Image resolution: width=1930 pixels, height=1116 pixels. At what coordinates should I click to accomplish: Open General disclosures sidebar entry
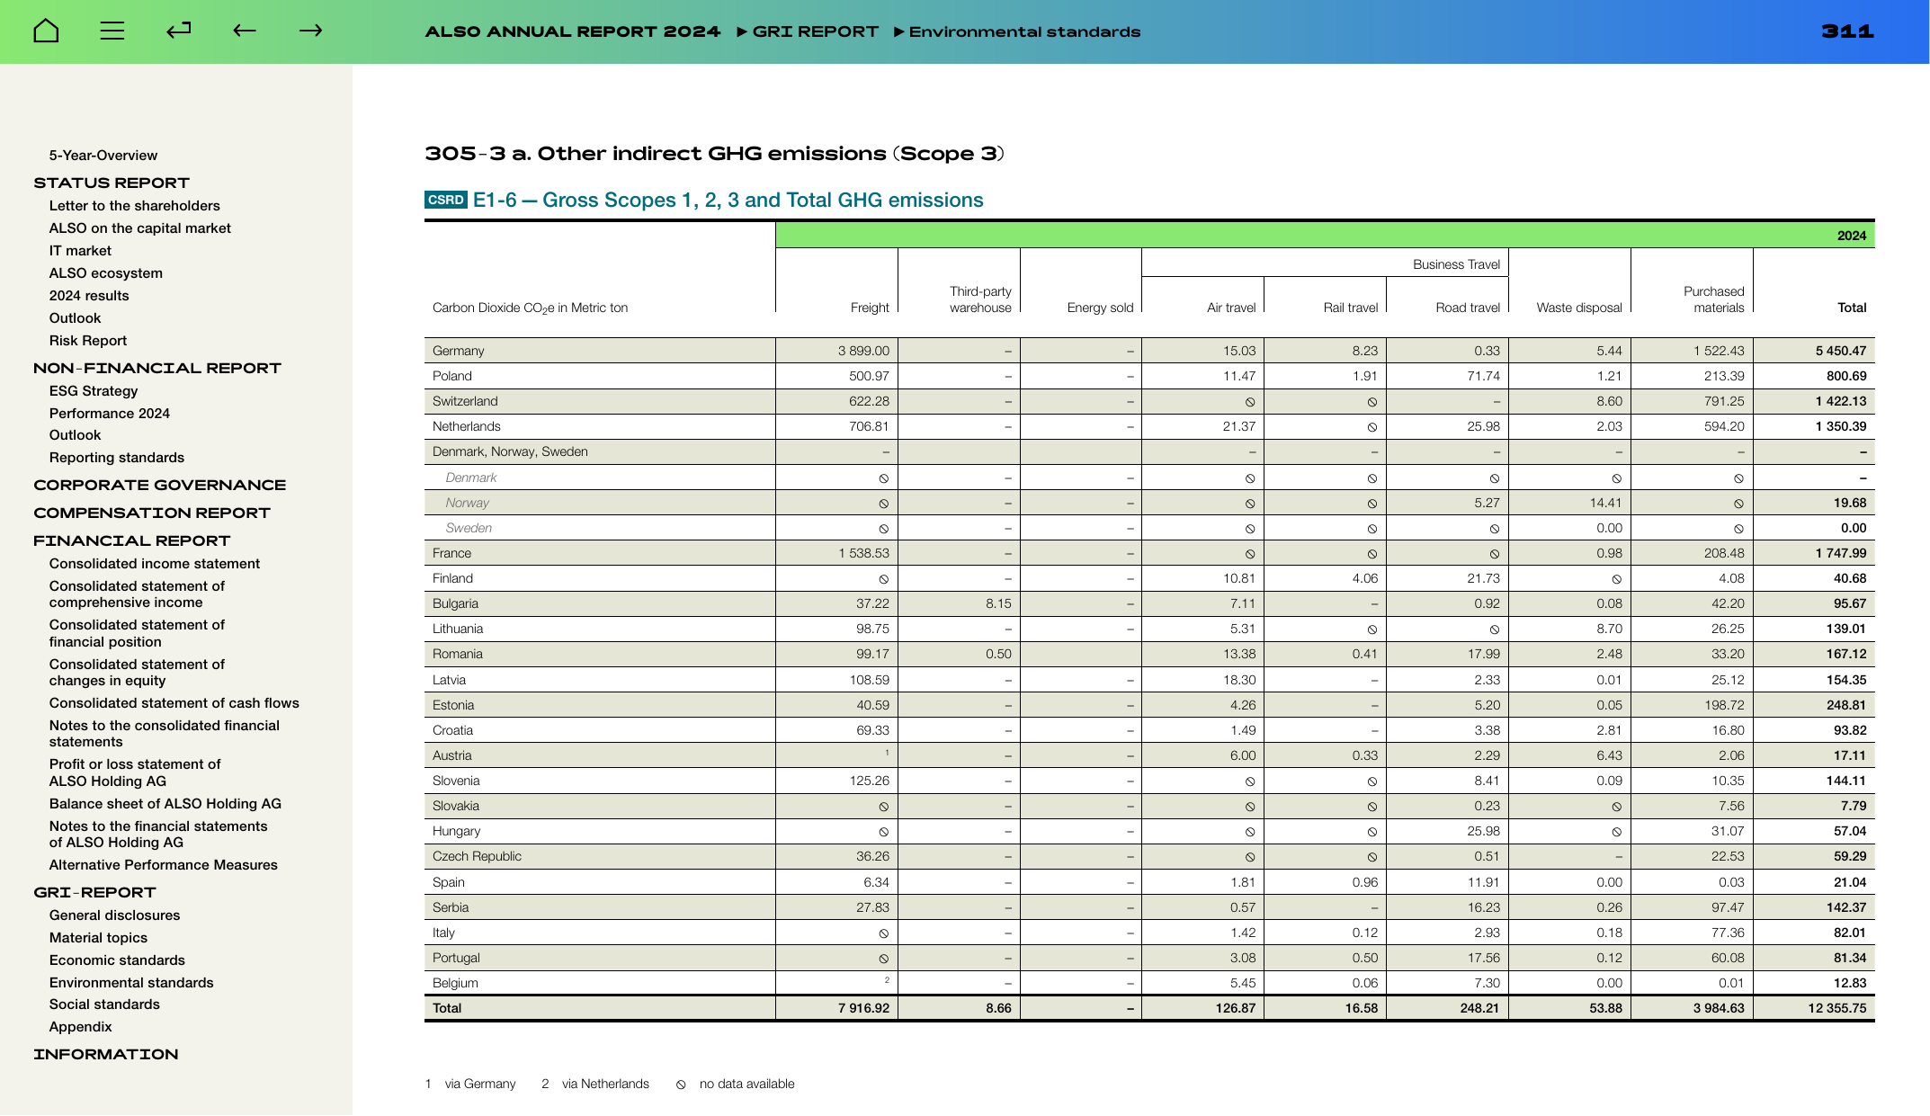pyautogui.click(x=115, y=915)
